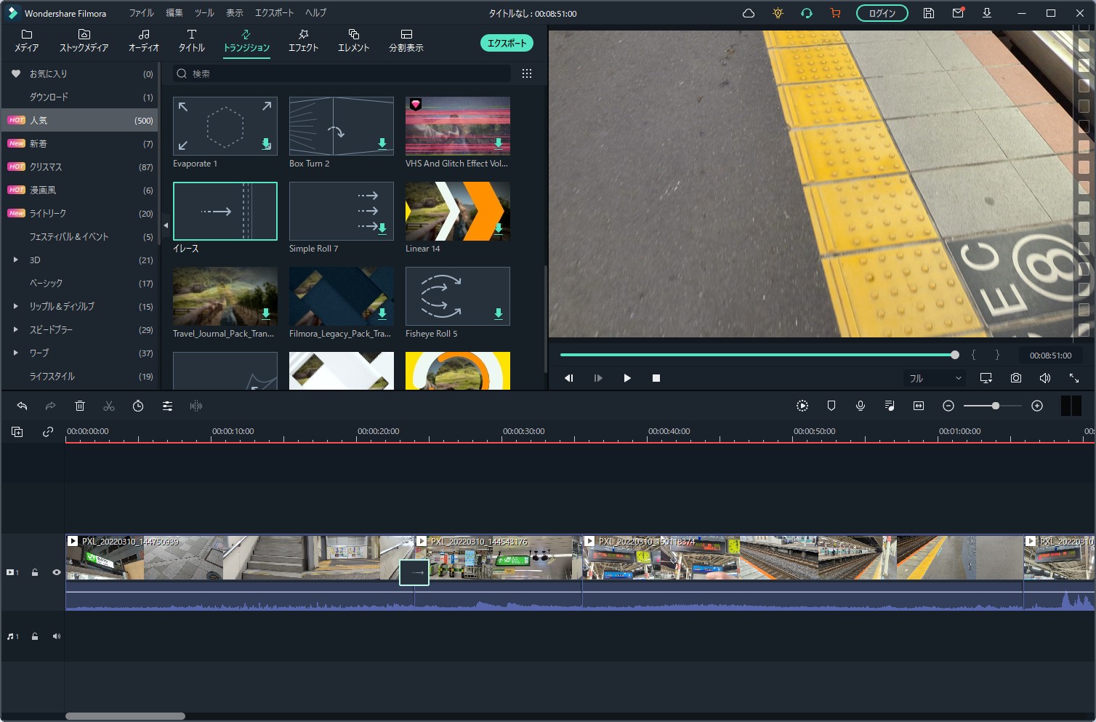Switch to the エフェクト tab
Screen dimensions: 1096x722
coord(303,40)
